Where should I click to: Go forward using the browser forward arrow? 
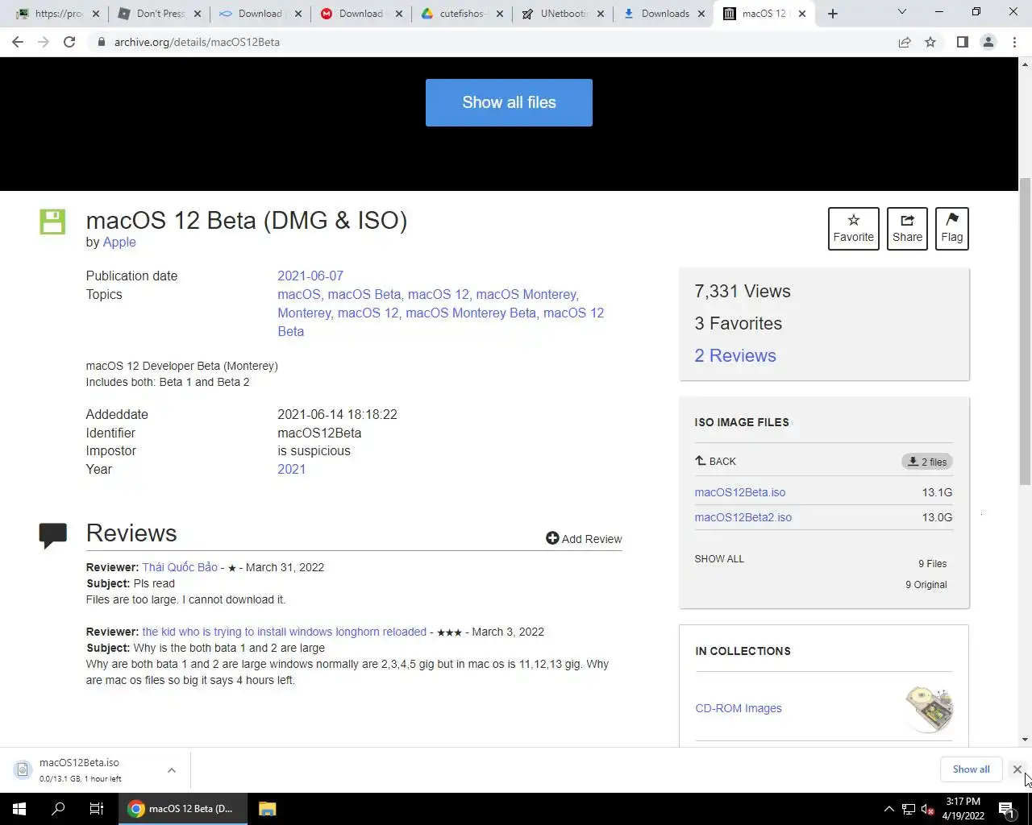click(44, 42)
